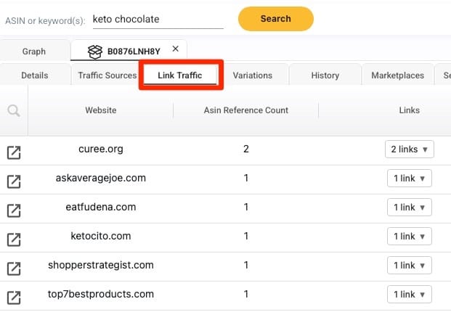Image resolution: width=451 pixels, height=328 pixels.
Task: Click the table search magnifier icon
Action: point(13,111)
